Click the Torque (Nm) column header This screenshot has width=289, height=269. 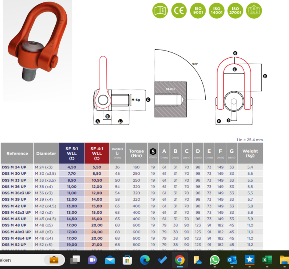[136, 153]
